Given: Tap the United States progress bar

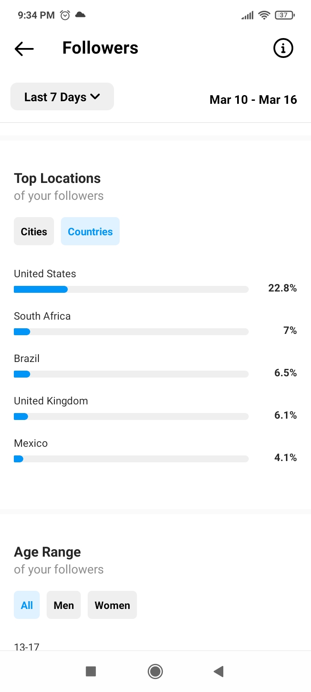Looking at the screenshot, I should (x=131, y=289).
